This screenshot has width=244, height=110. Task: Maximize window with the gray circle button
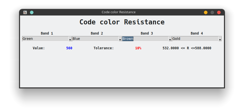click(x=212, y=12)
